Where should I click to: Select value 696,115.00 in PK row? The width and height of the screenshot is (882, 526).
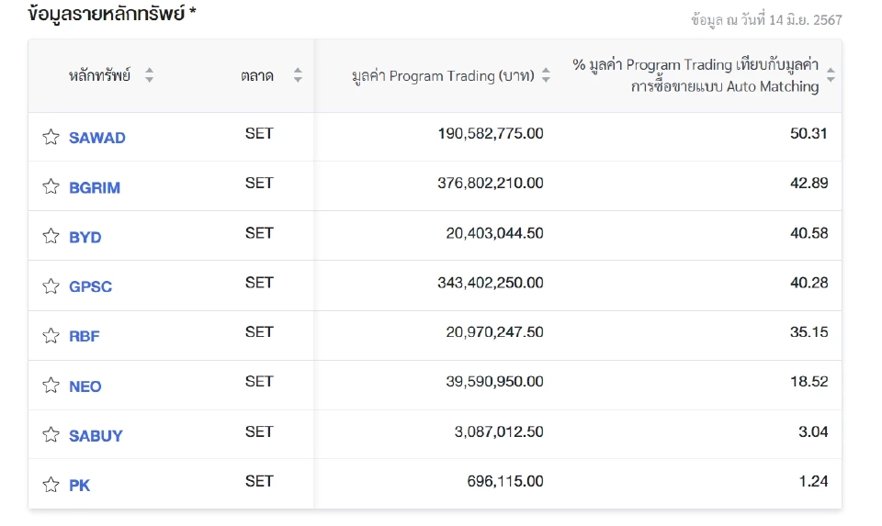505,481
